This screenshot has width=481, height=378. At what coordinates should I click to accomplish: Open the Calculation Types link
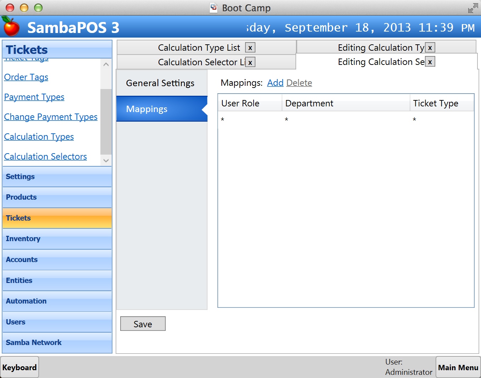39,137
